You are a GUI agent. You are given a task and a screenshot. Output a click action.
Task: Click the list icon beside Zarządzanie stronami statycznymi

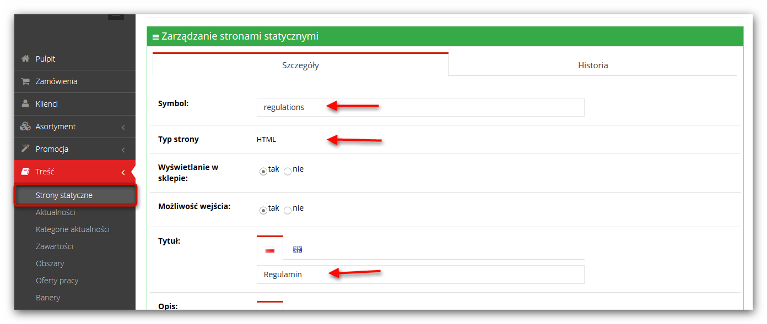[156, 37]
